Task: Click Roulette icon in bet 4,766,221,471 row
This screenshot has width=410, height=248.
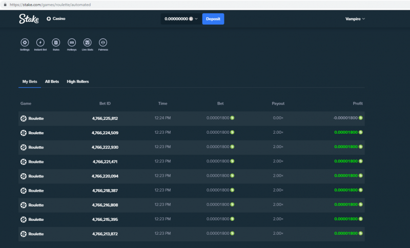Action: (24, 162)
